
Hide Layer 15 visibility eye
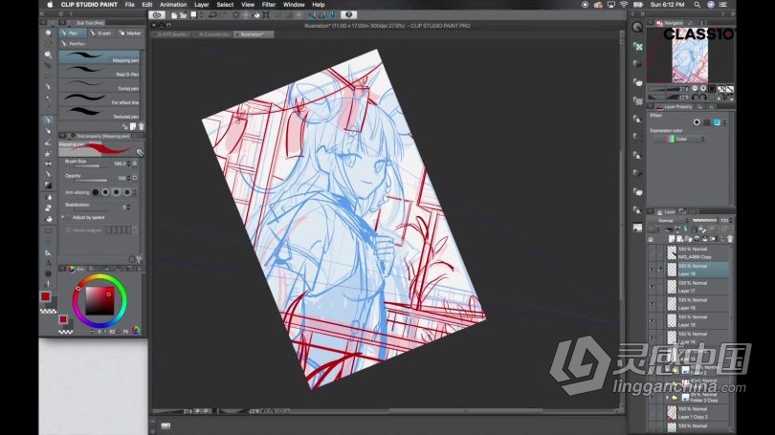click(652, 321)
